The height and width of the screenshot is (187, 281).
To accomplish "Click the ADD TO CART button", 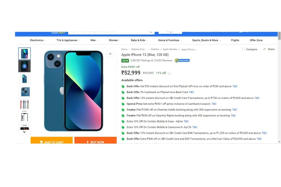I will click(52, 140).
